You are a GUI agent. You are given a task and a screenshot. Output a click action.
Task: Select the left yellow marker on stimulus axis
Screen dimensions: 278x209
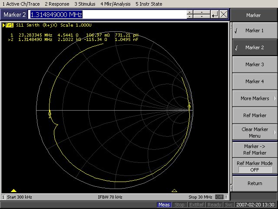coord(13,191)
